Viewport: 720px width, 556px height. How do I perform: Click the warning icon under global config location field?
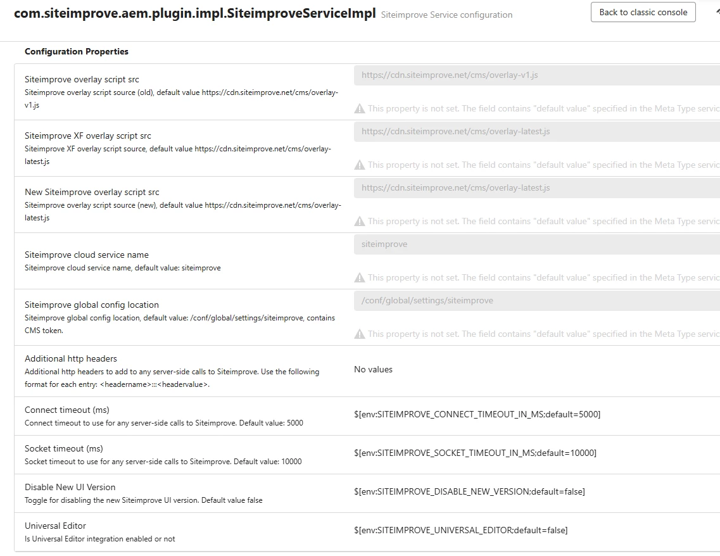[x=360, y=334]
